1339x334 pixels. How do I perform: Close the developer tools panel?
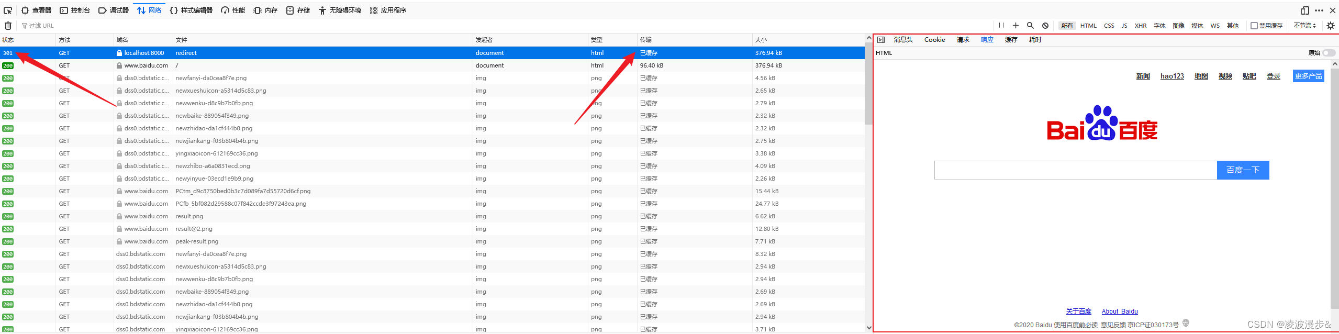coord(1333,10)
